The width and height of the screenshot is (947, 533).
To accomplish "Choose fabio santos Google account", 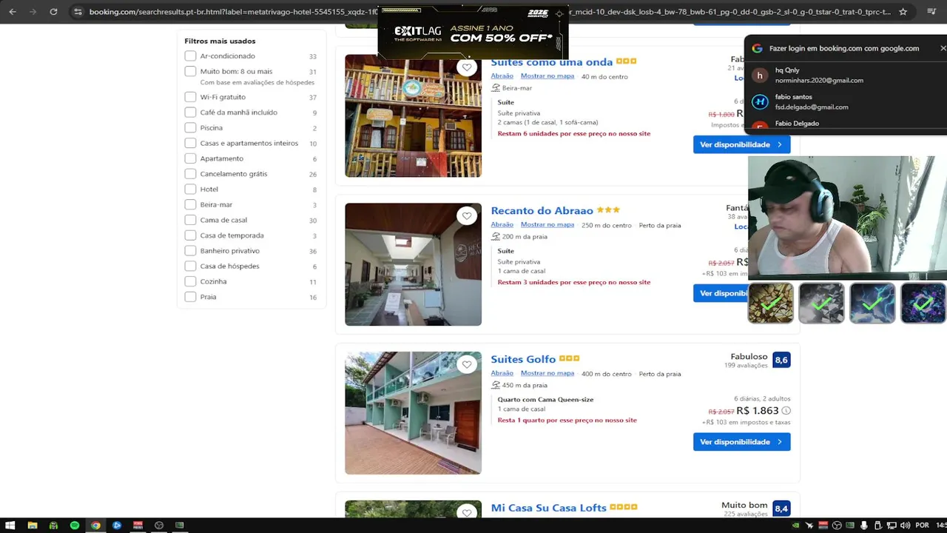I will pyautogui.click(x=845, y=101).
